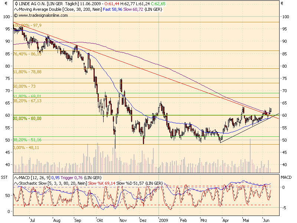Click the Jul month label on time axis
The width and height of the screenshot is (297, 223).
point(32,220)
